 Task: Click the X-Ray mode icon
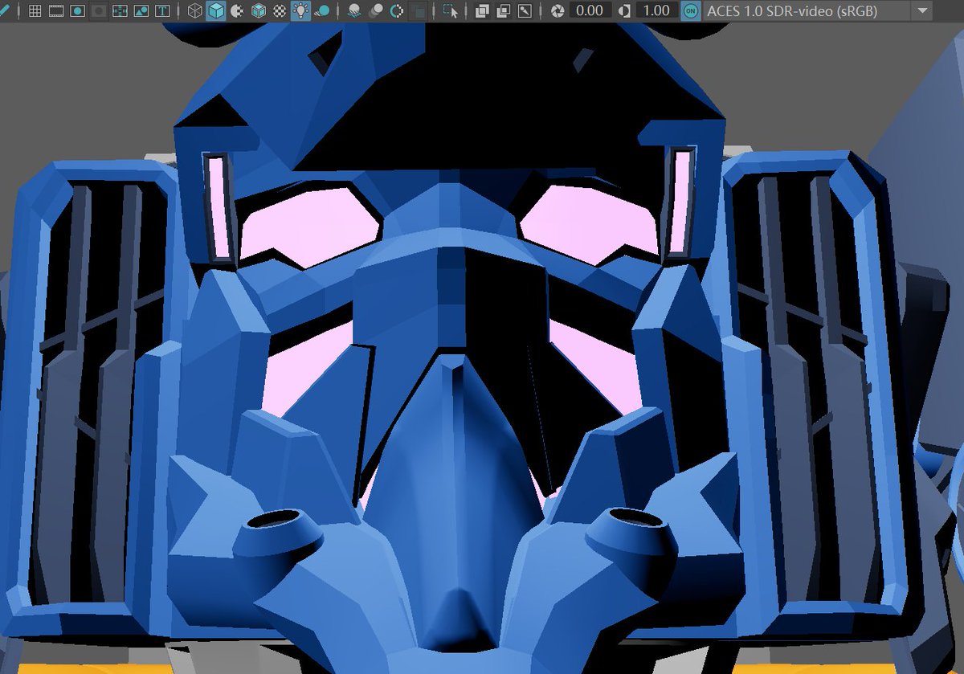482,11
